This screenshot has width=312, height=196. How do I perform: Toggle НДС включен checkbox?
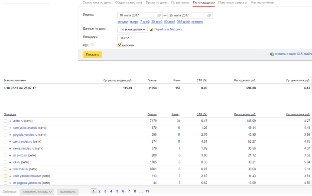coord(120,45)
